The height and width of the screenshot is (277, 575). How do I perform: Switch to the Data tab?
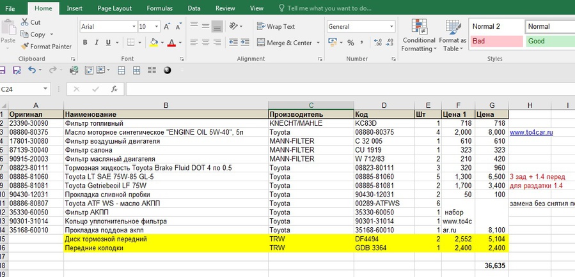coord(194,8)
